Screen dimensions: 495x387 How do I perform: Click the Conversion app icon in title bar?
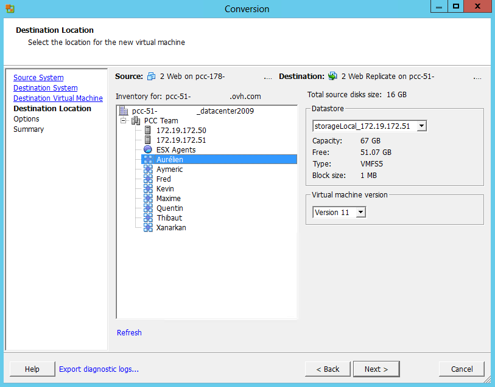[x=10, y=9]
